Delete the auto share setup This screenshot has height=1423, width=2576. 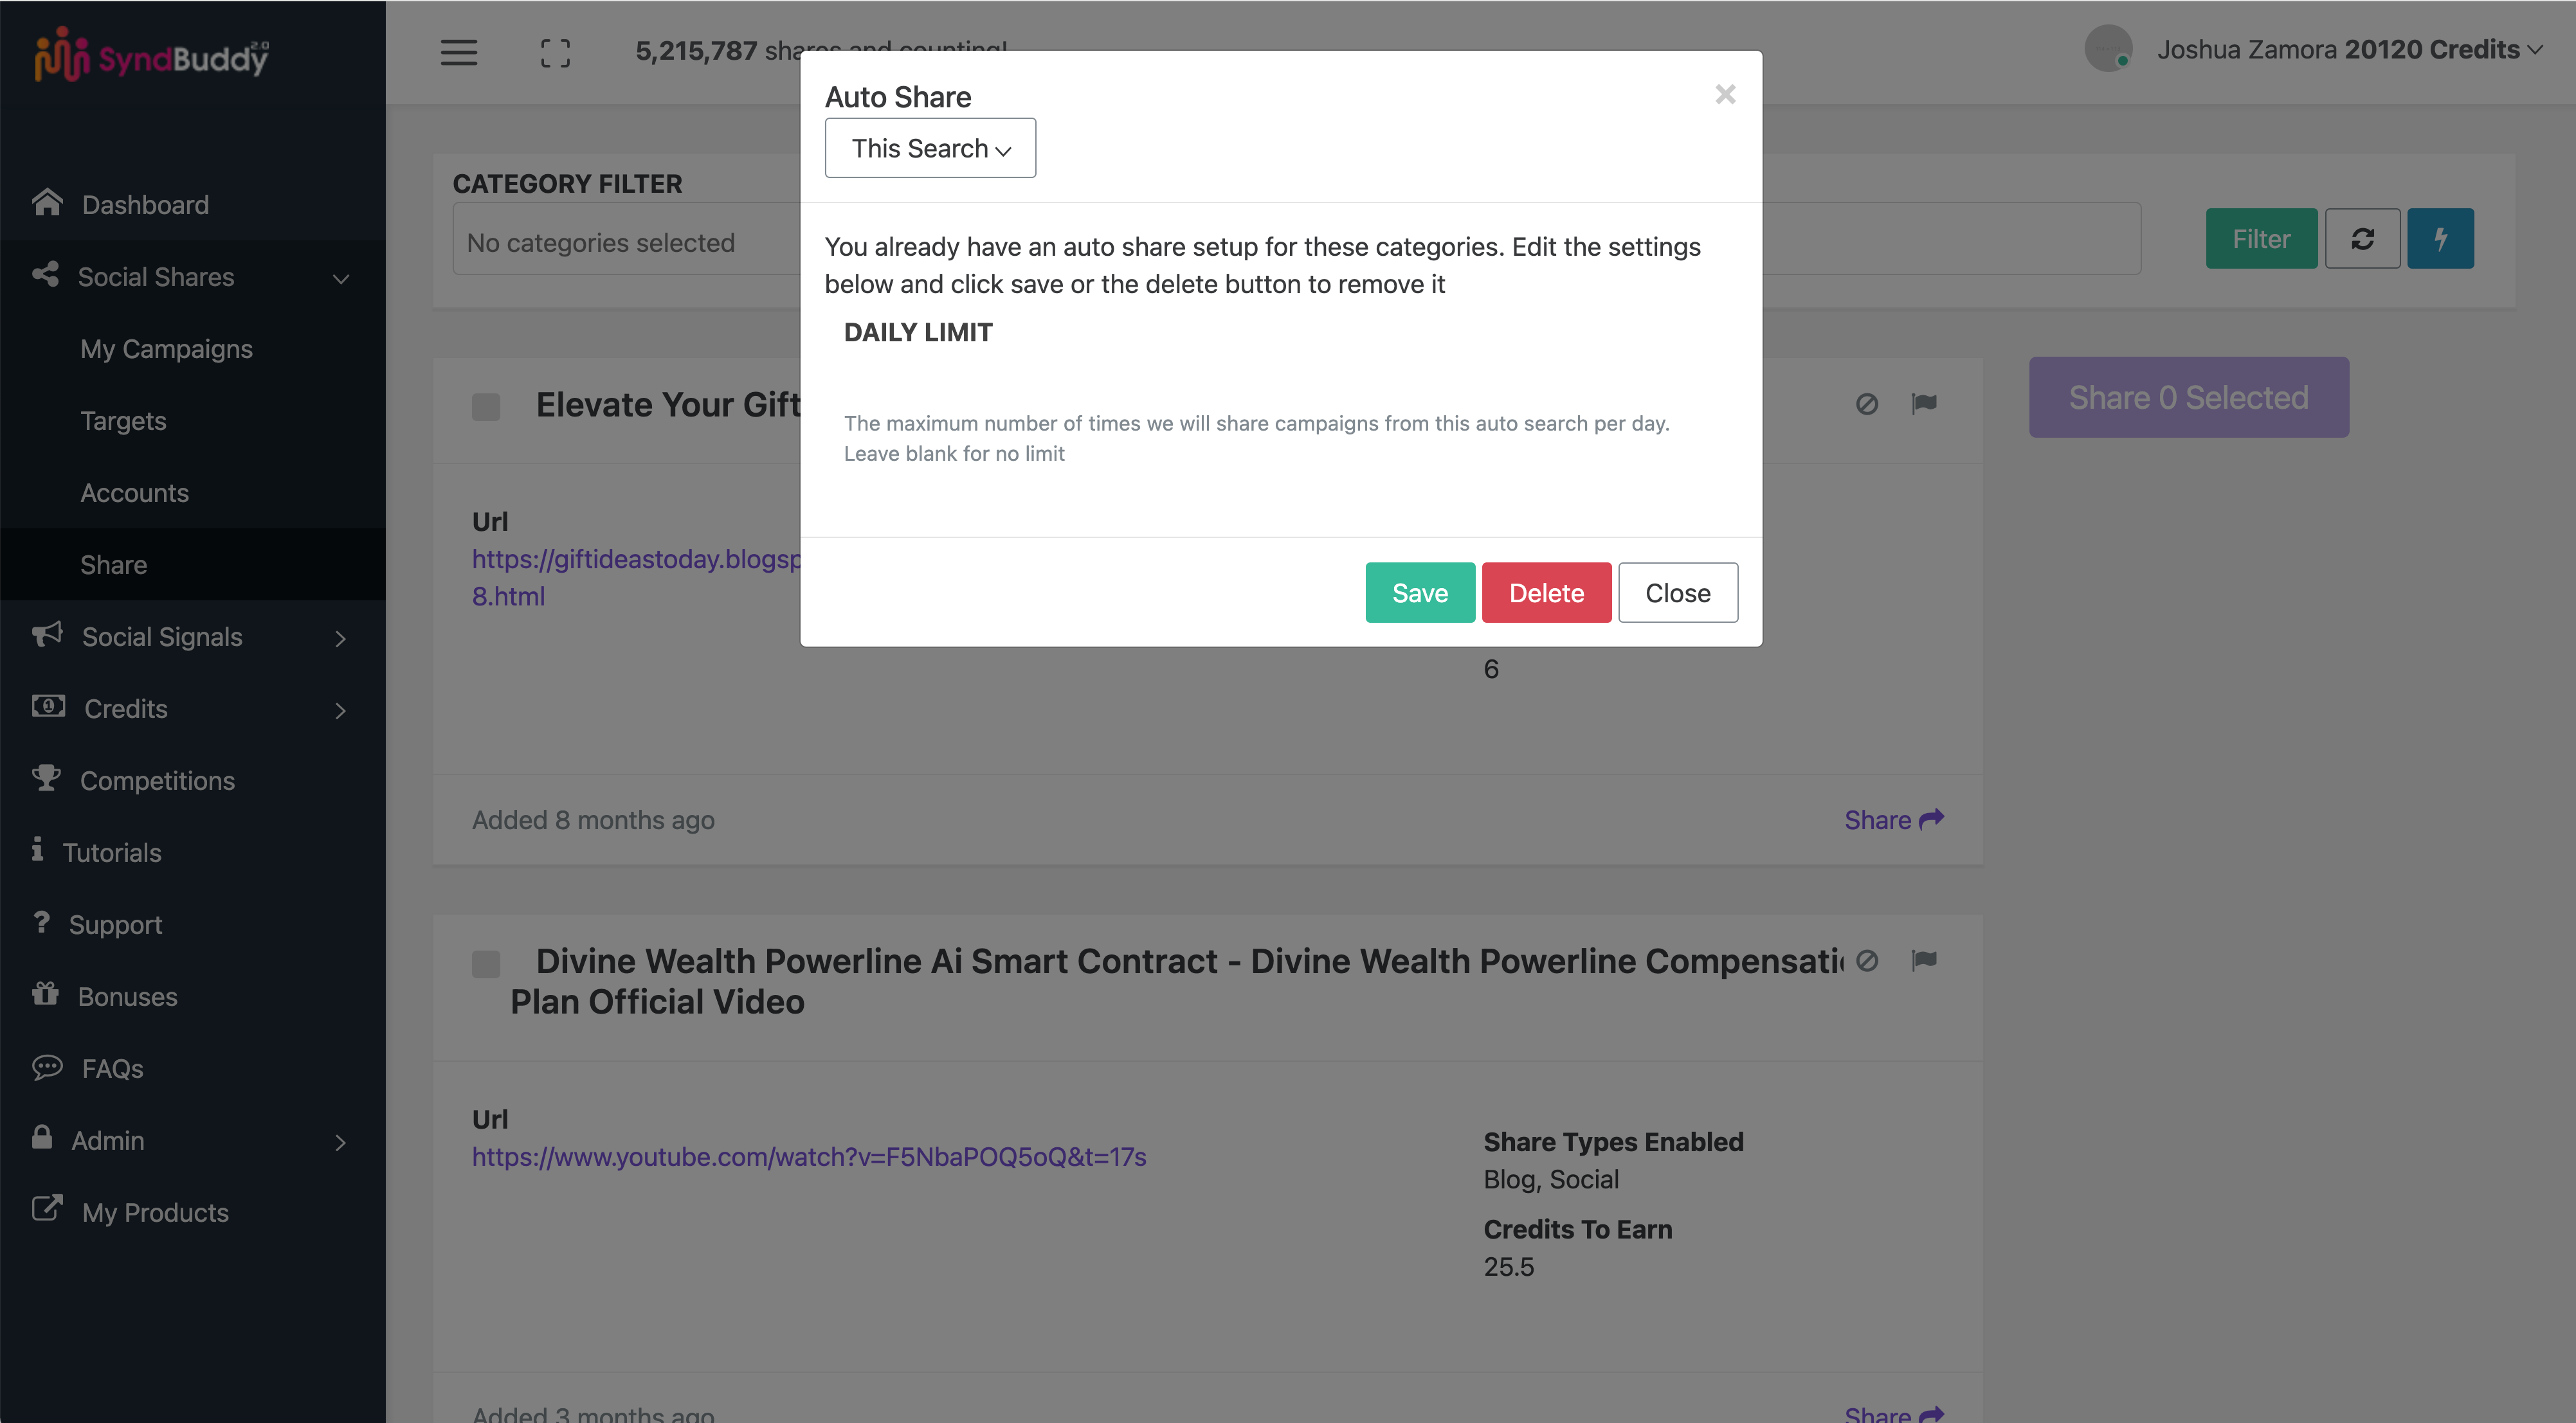[1546, 593]
